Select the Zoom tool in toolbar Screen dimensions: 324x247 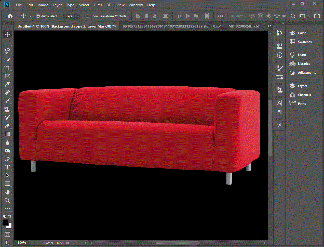click(7, 200)
